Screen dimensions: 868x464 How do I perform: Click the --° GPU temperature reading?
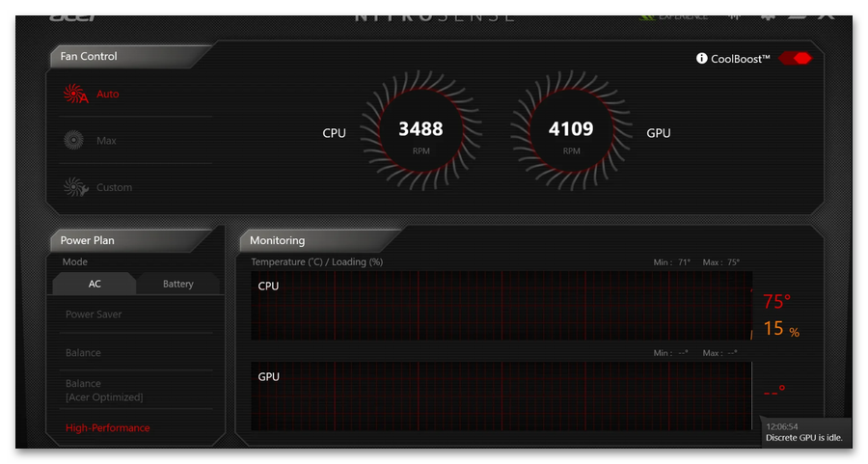click(x=773, y=391)
